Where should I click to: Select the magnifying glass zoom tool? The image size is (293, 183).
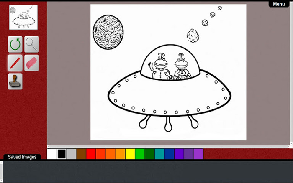tap(31, 44)
